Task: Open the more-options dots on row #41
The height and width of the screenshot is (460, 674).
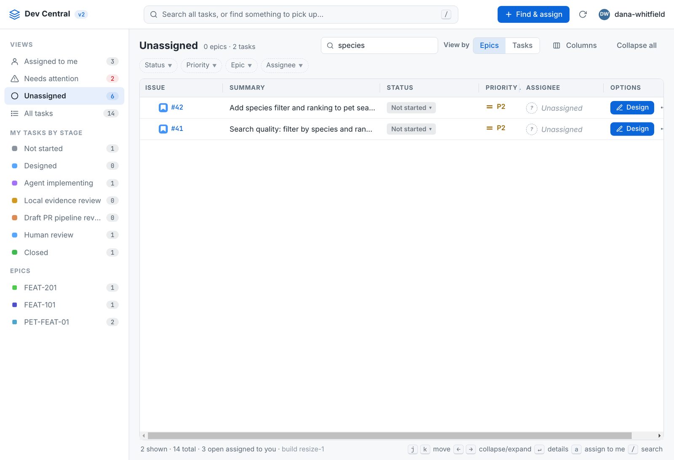Action: click(662, 129)
